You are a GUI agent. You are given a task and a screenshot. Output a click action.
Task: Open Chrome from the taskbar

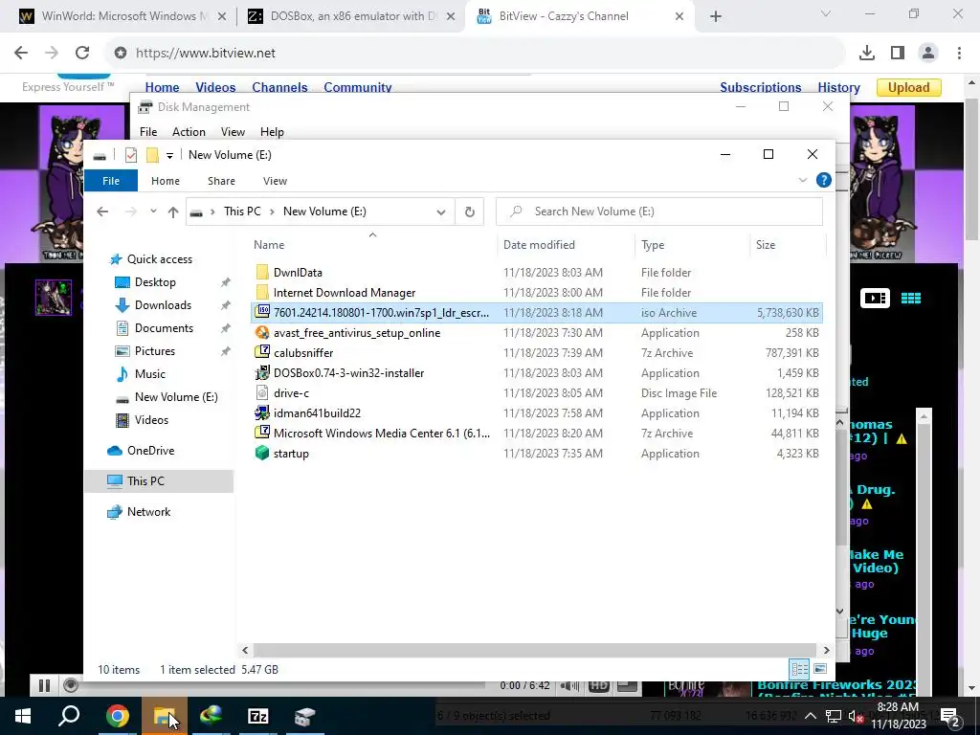coord(117,716)
